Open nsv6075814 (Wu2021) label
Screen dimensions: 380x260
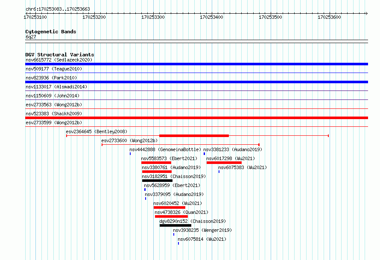tap(202, 239)
